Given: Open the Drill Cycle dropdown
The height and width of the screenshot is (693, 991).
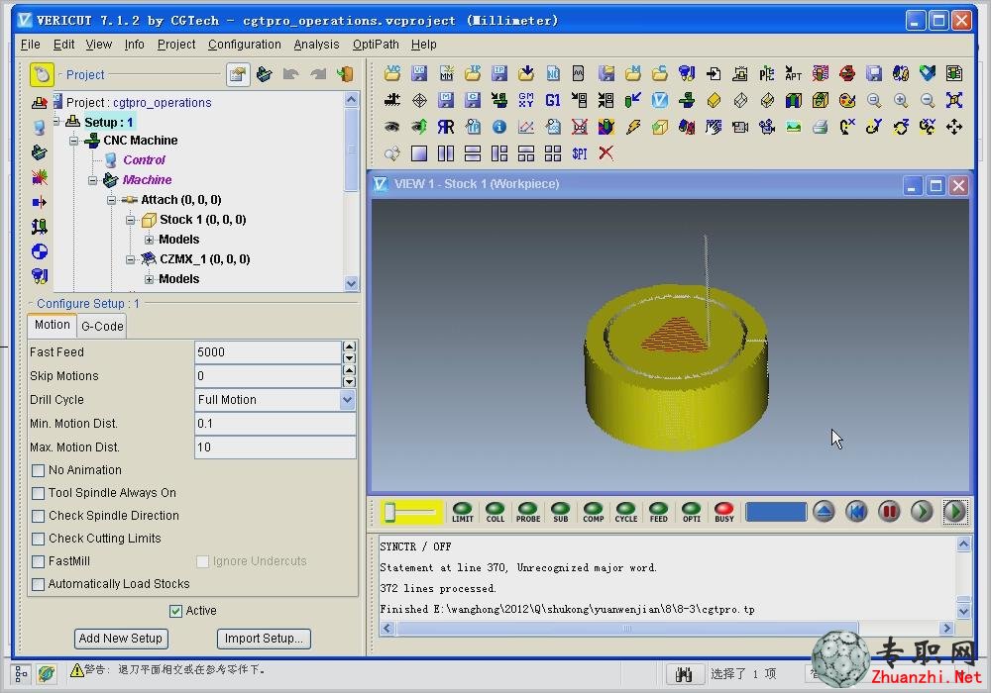Looking at the screenshot, I should tap(347, 400).
